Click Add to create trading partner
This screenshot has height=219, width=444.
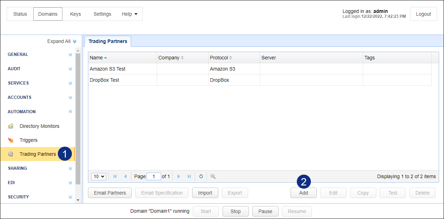point(303,193)
